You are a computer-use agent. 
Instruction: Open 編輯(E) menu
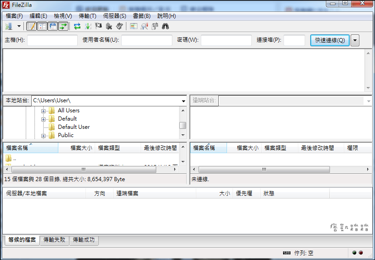(38, 16)
